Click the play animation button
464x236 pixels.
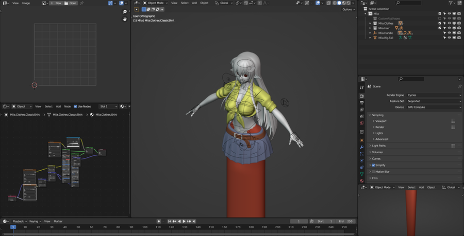point(184,221)
